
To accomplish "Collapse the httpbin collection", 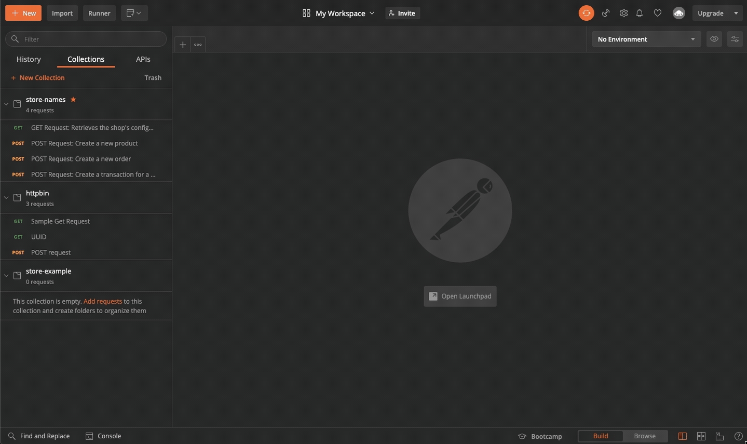I will [x=6, y=197].
